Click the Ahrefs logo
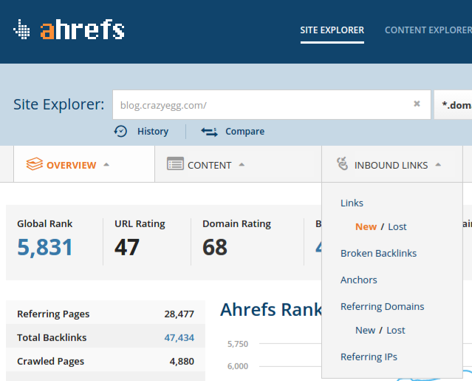This screenshot has height=381, width=472. coord(69,30)
